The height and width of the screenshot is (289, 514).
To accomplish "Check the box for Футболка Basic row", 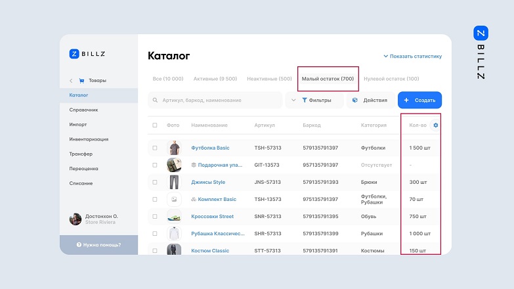I will pos(155,148).
